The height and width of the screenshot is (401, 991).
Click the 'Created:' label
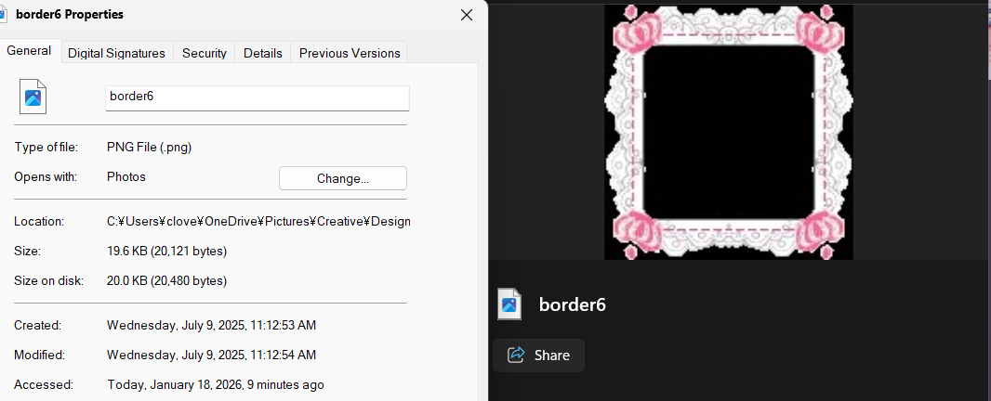[37, 326]
